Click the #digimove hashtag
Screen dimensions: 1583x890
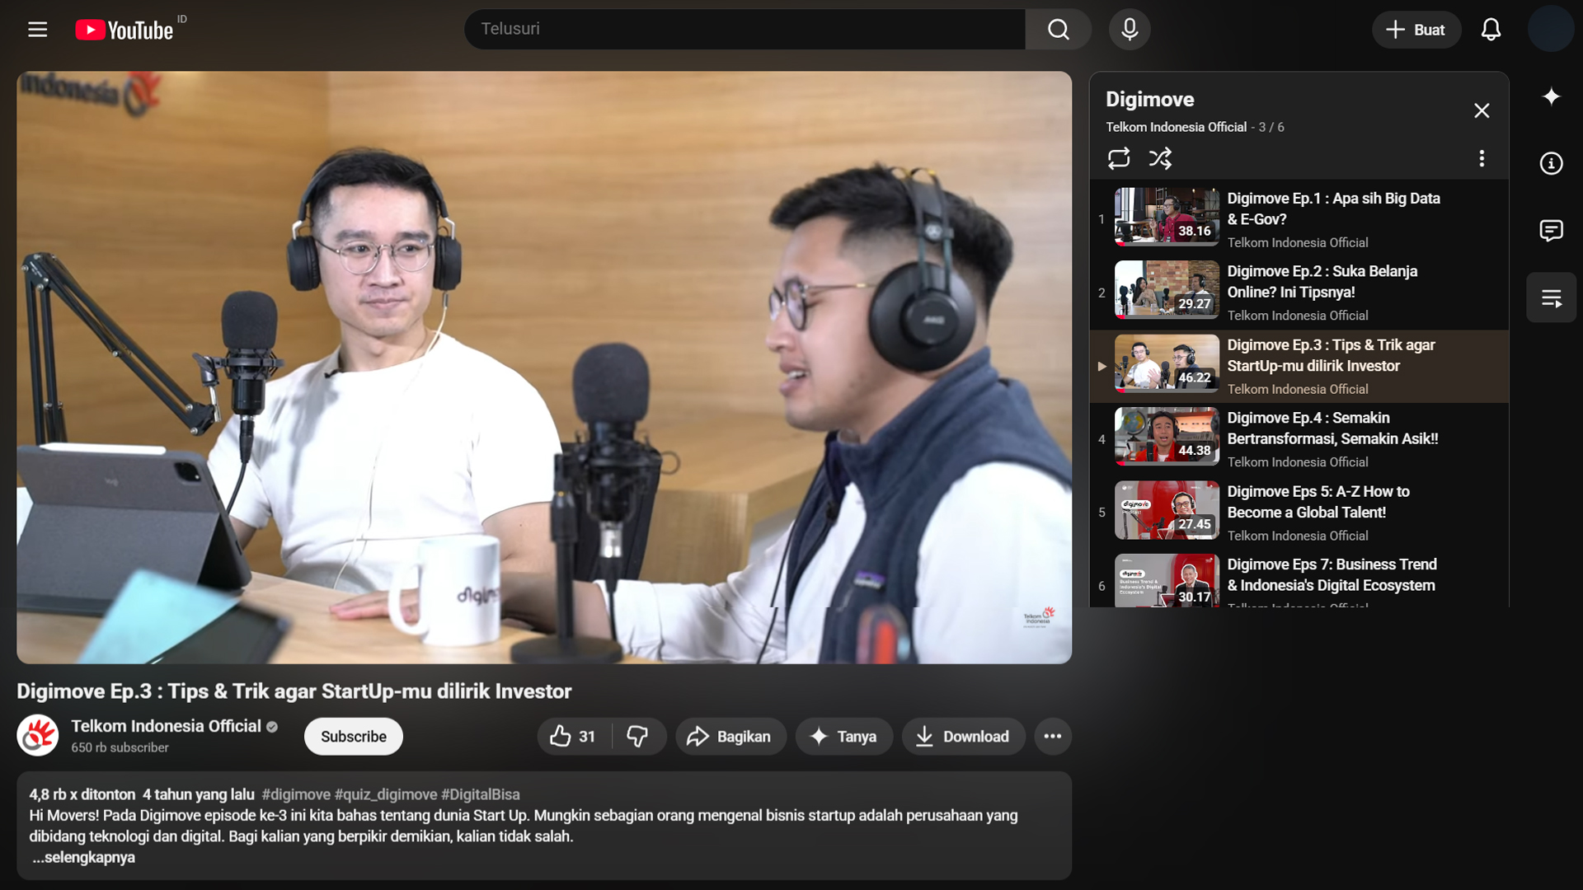pyautogui.click(x=296, y=794)
